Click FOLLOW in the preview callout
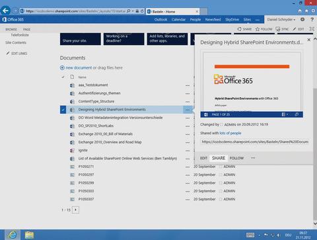 (236, 158)
